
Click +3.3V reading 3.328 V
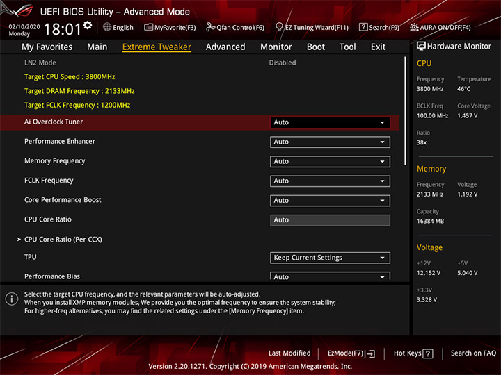[427, 300]
